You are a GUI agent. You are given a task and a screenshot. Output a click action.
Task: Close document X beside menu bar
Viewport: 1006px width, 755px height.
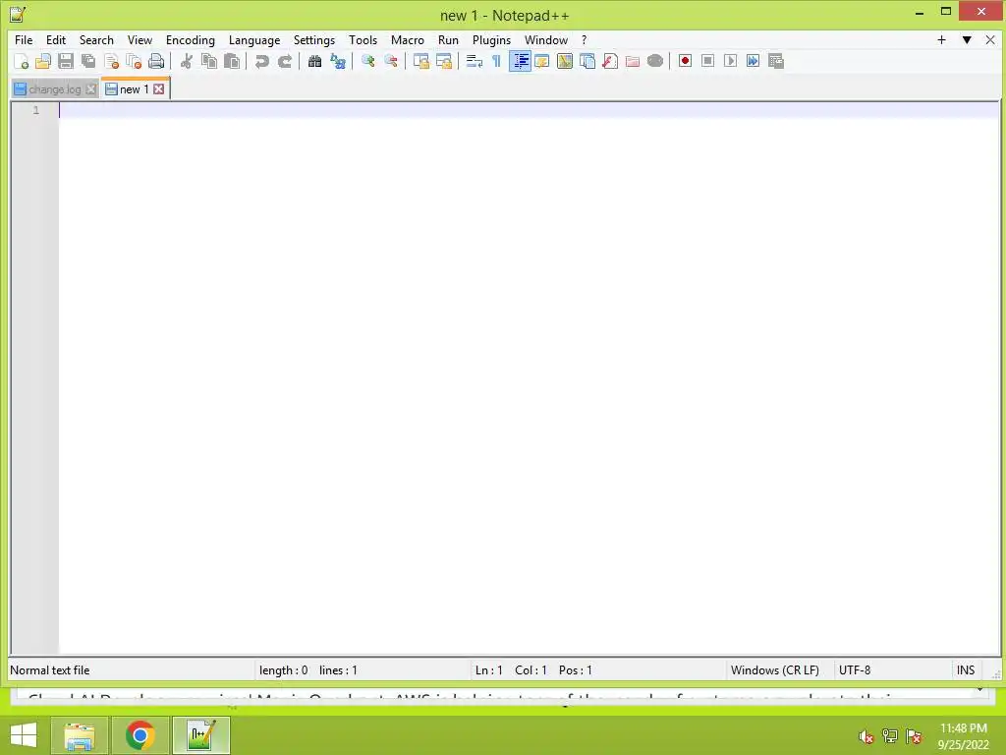(x=990, y=39)
